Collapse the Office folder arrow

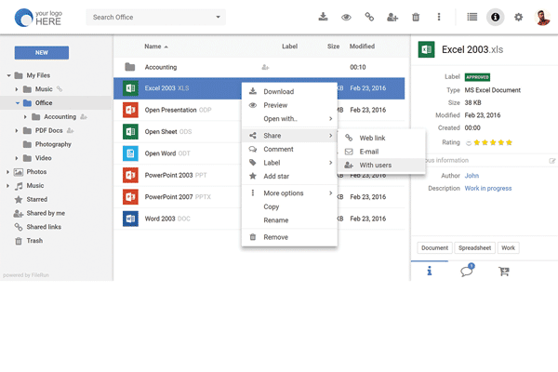coord(17,103)
